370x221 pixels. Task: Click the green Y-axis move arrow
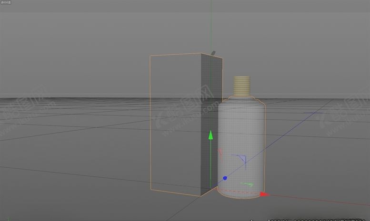click(x=210, y=136)
